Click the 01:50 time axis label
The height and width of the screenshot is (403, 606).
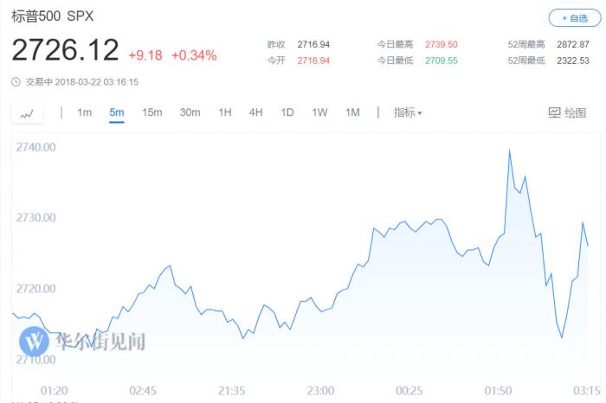tap(498, 390)
